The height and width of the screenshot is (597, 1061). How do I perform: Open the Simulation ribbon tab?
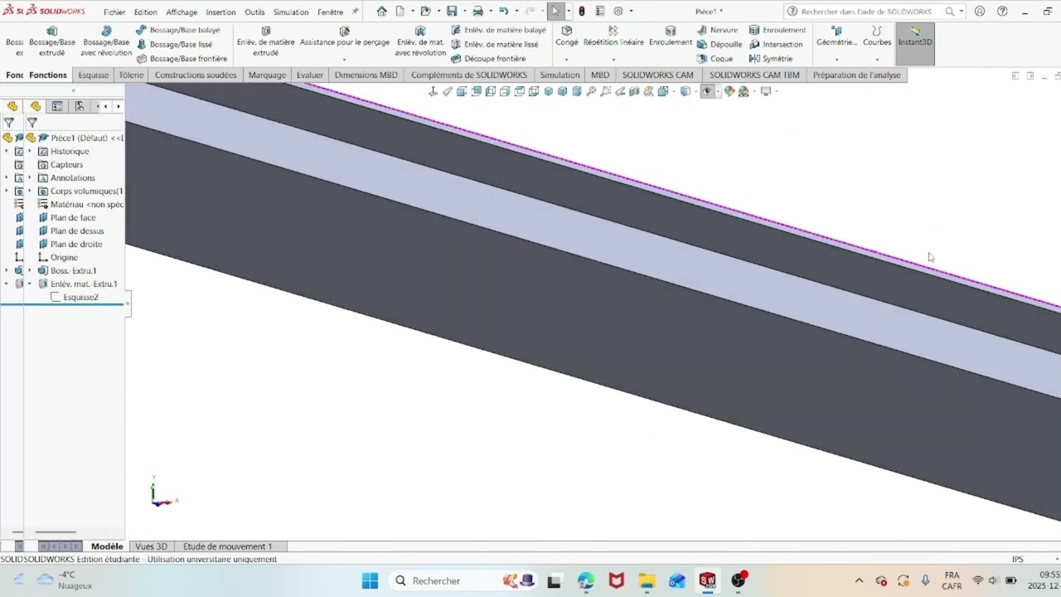(x=560, y=75)
